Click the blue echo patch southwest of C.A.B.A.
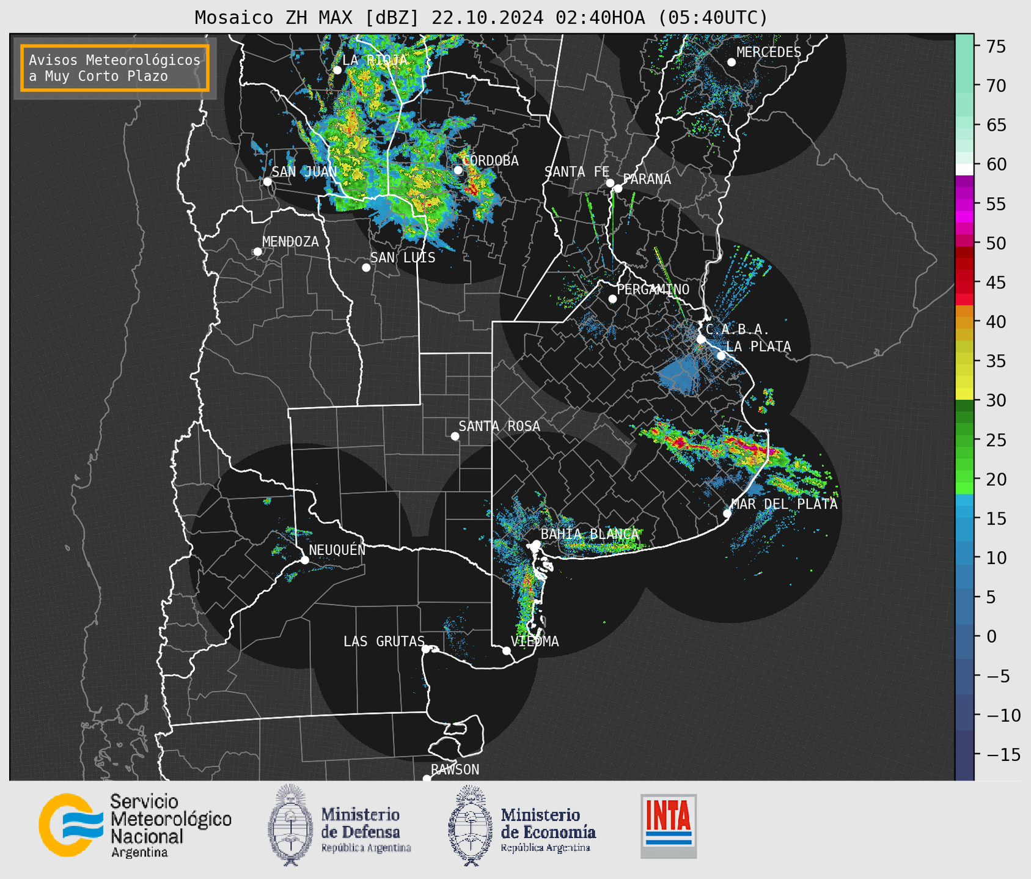Image resolution: width=1031 pixels, height=879 pixels. click(681, 375)
